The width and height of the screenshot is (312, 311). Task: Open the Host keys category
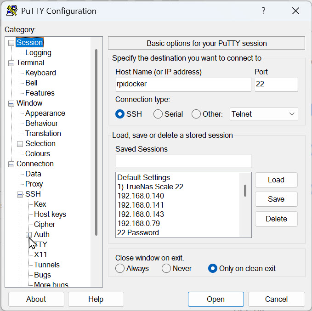50,215
